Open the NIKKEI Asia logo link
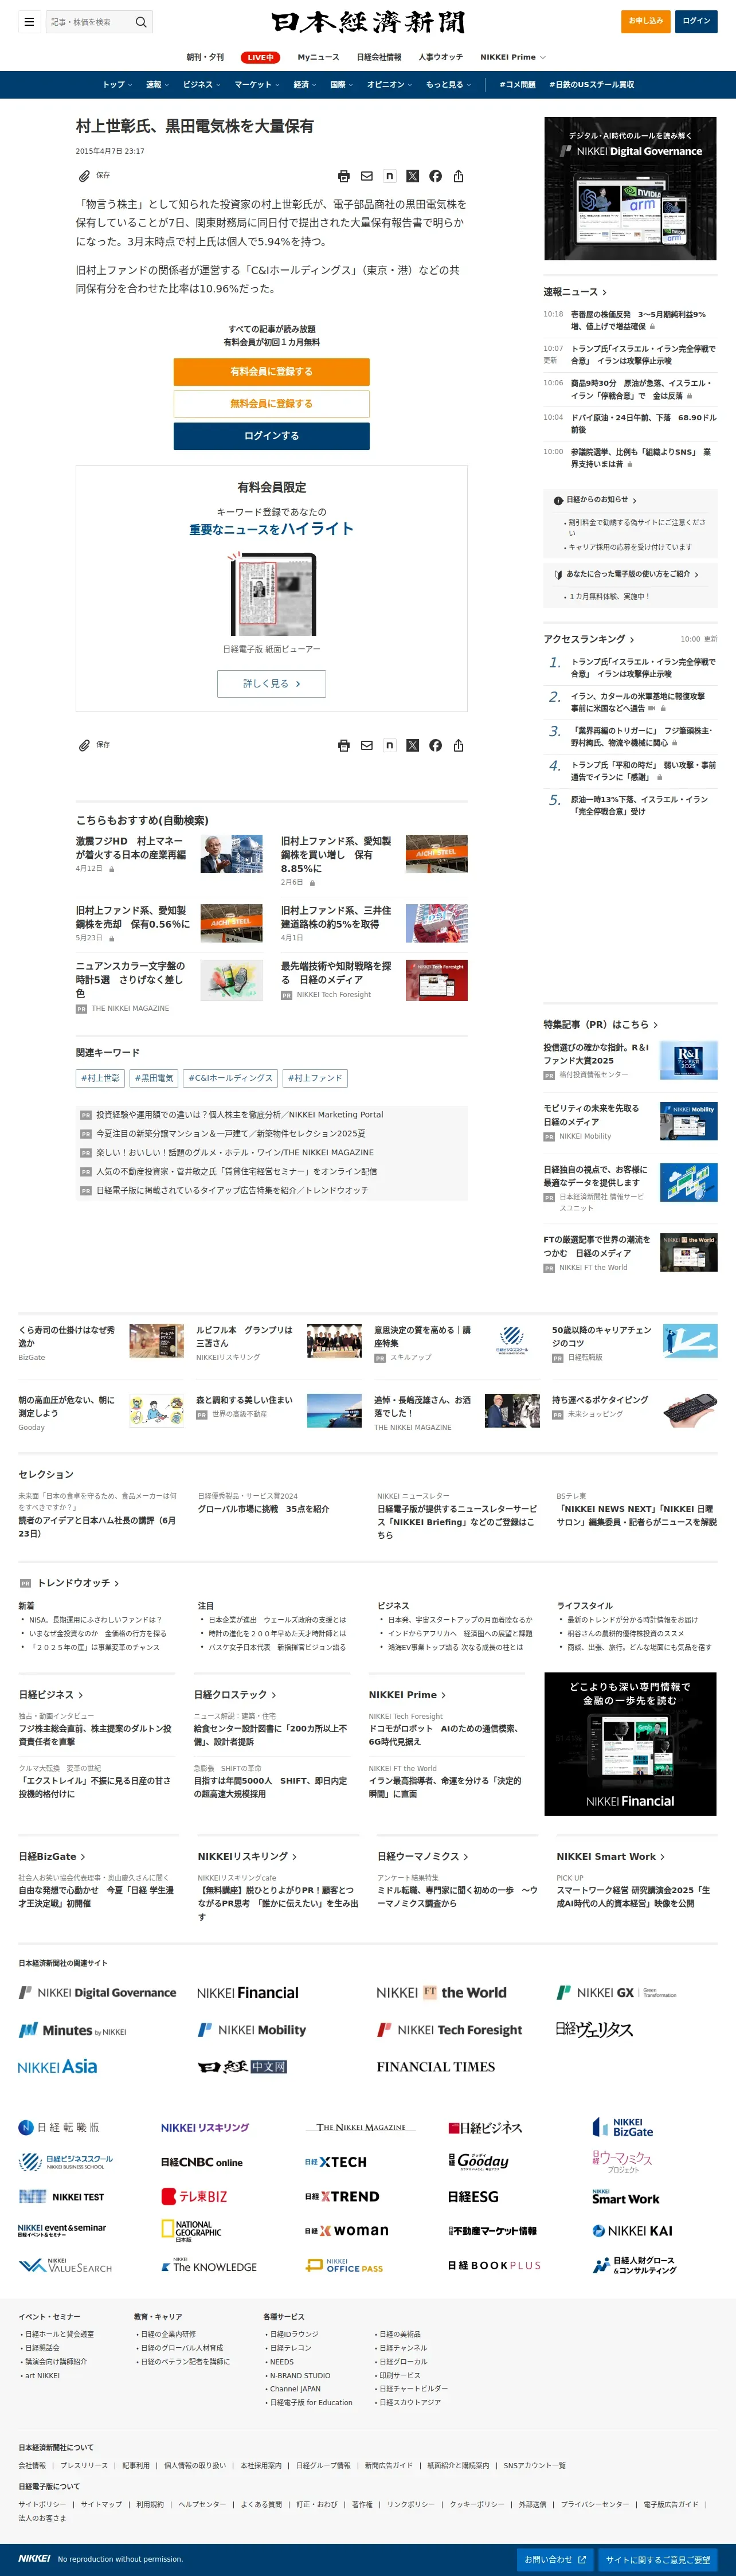Image resolution: width=736 pixels, height=2576 pixels. click(58, 2067)
